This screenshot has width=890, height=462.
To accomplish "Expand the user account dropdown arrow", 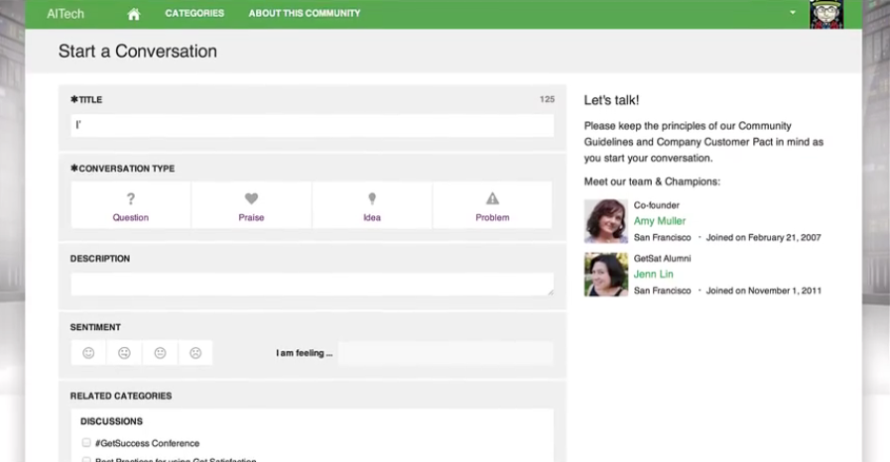I will (x=793, y=13).
